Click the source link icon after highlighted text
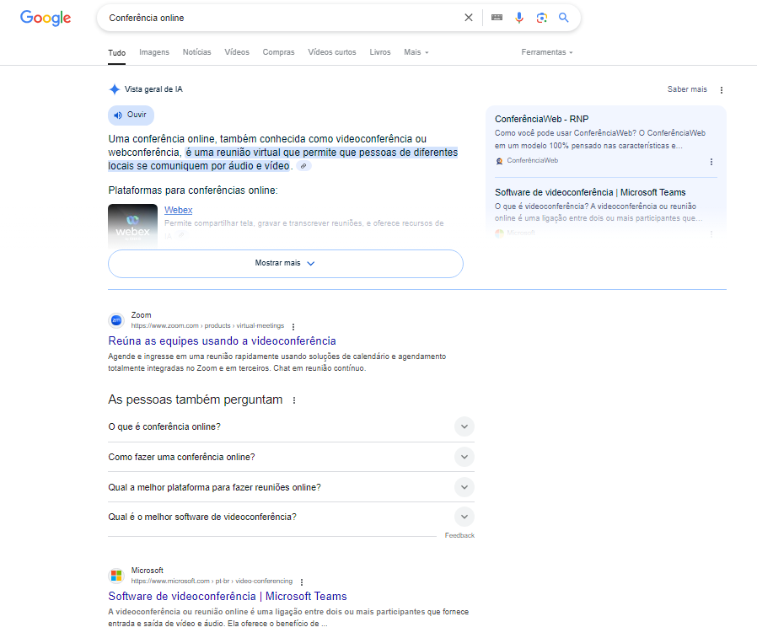Image resolution: width=757 pixels, height=638 pixels. 303,166
